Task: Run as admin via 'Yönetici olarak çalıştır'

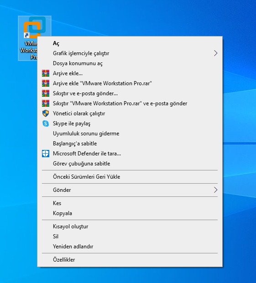Action: click(x=130, y=113)
